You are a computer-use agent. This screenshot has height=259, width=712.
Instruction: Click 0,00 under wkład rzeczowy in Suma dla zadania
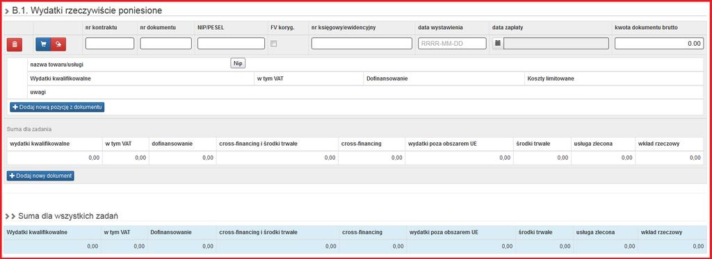(695, 158)
